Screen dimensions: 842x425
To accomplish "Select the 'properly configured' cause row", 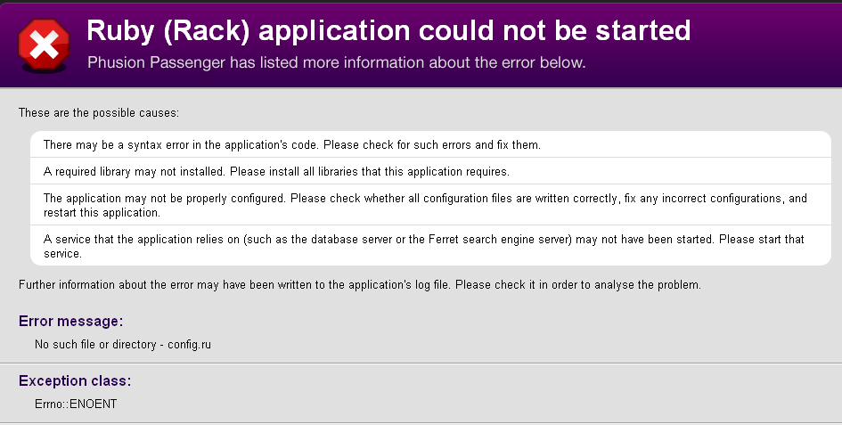I will pyautogui.click(x=430, y=205).
